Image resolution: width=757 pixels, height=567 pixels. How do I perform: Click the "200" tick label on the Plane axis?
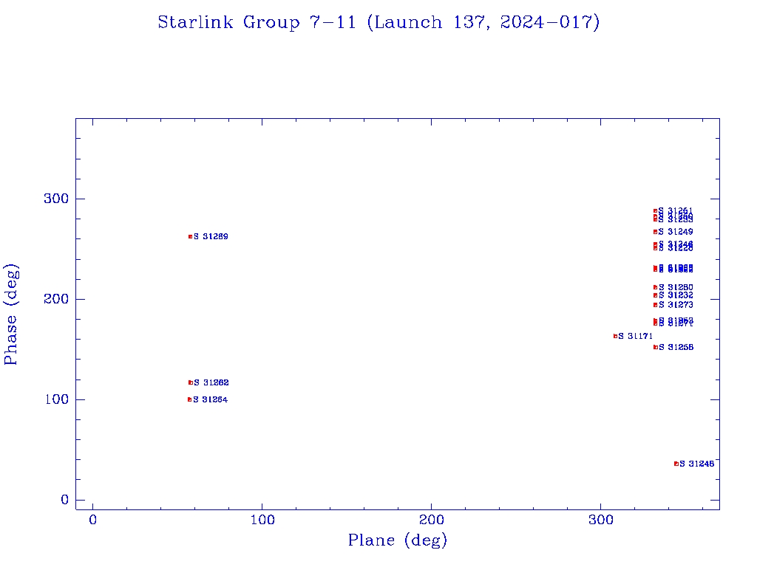coord(431,520)
